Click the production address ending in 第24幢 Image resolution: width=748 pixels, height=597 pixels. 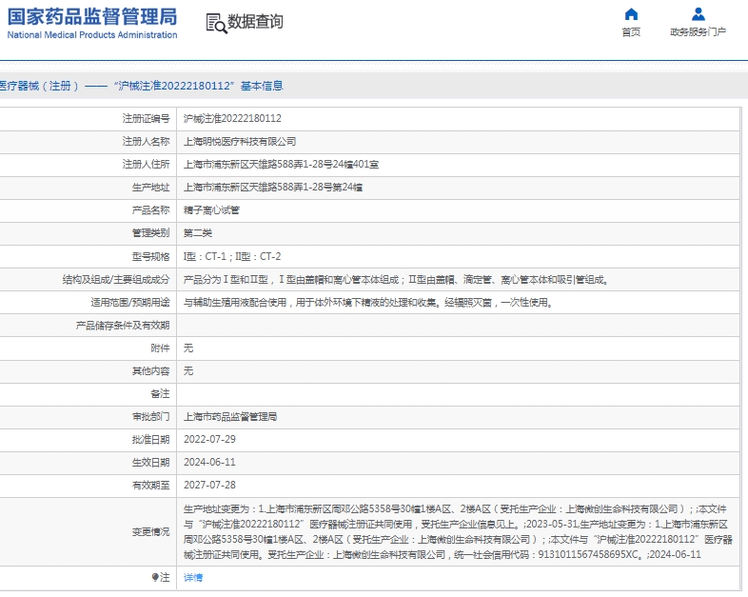[273, 187]
